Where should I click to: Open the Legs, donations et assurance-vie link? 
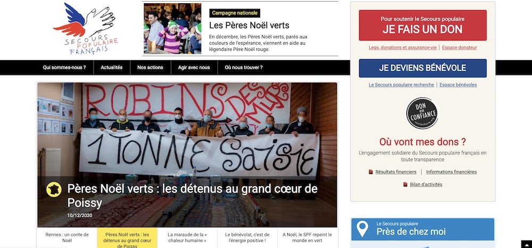[403, 47]
